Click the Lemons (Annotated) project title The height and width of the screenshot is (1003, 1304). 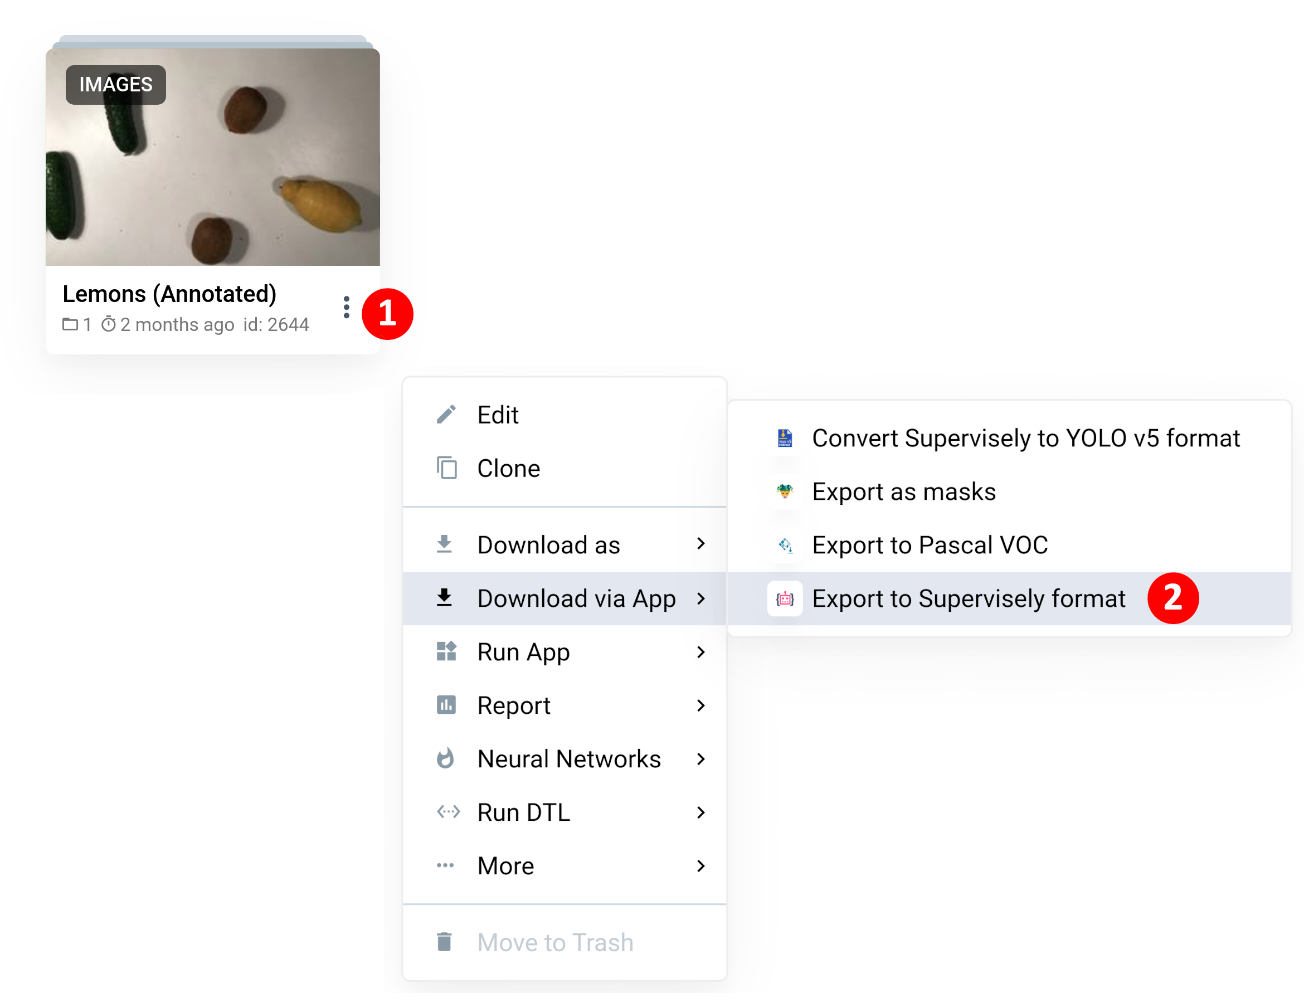pos(169,294)
